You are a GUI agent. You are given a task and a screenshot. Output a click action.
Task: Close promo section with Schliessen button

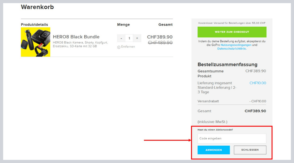[250, 150]
